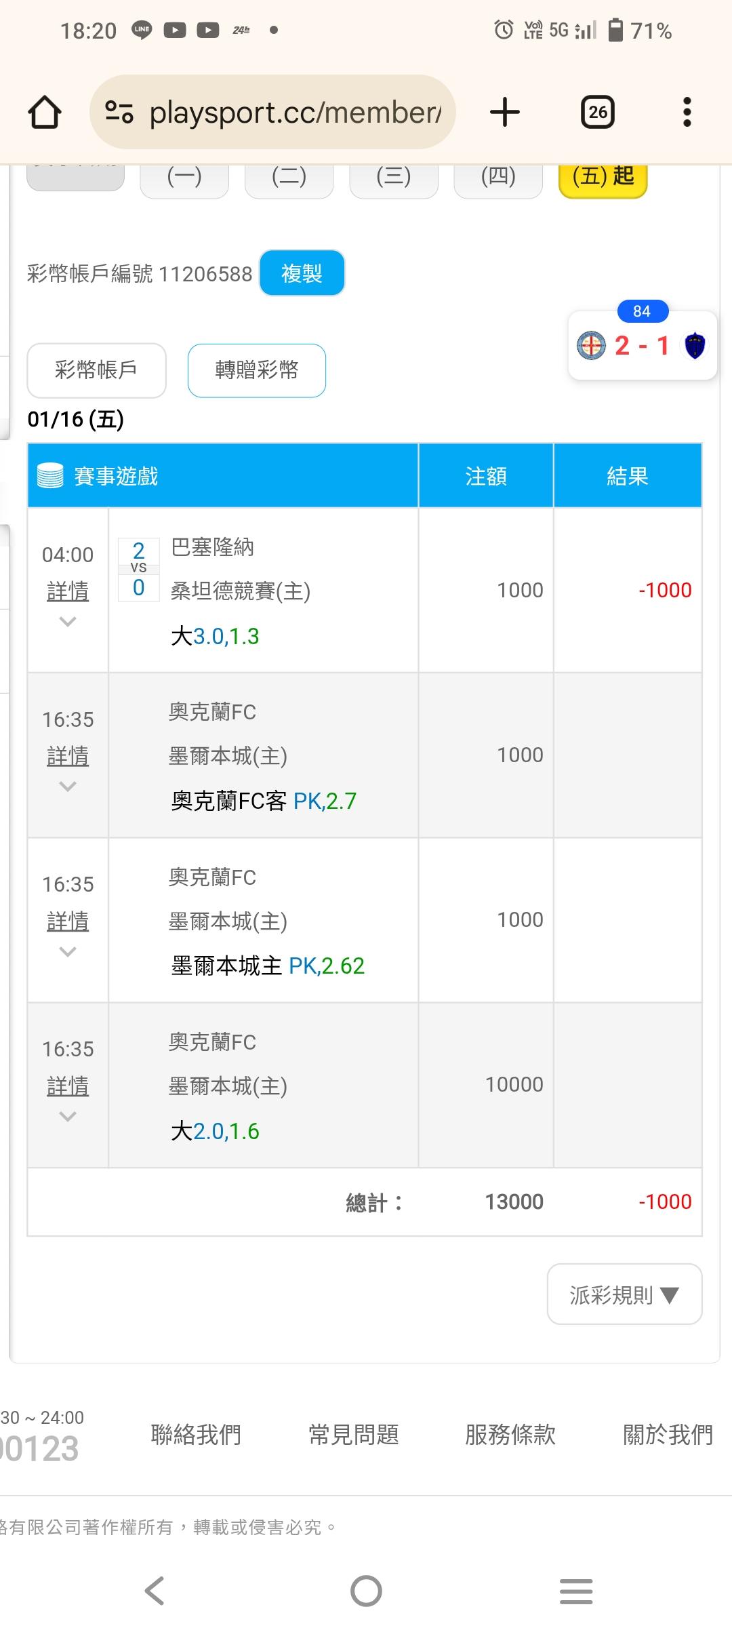Tap the browser home icon
The height and width of the screenshot is (1630, 732).
pos(45,112)
